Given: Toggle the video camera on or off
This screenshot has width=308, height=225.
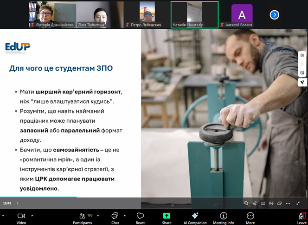Looking at the screenshot, I should pos(21,217).
